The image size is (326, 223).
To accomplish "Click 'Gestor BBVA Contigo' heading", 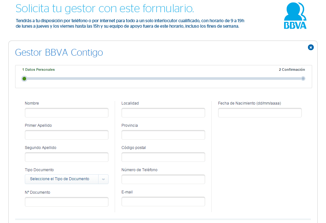I will pos(59,52).
